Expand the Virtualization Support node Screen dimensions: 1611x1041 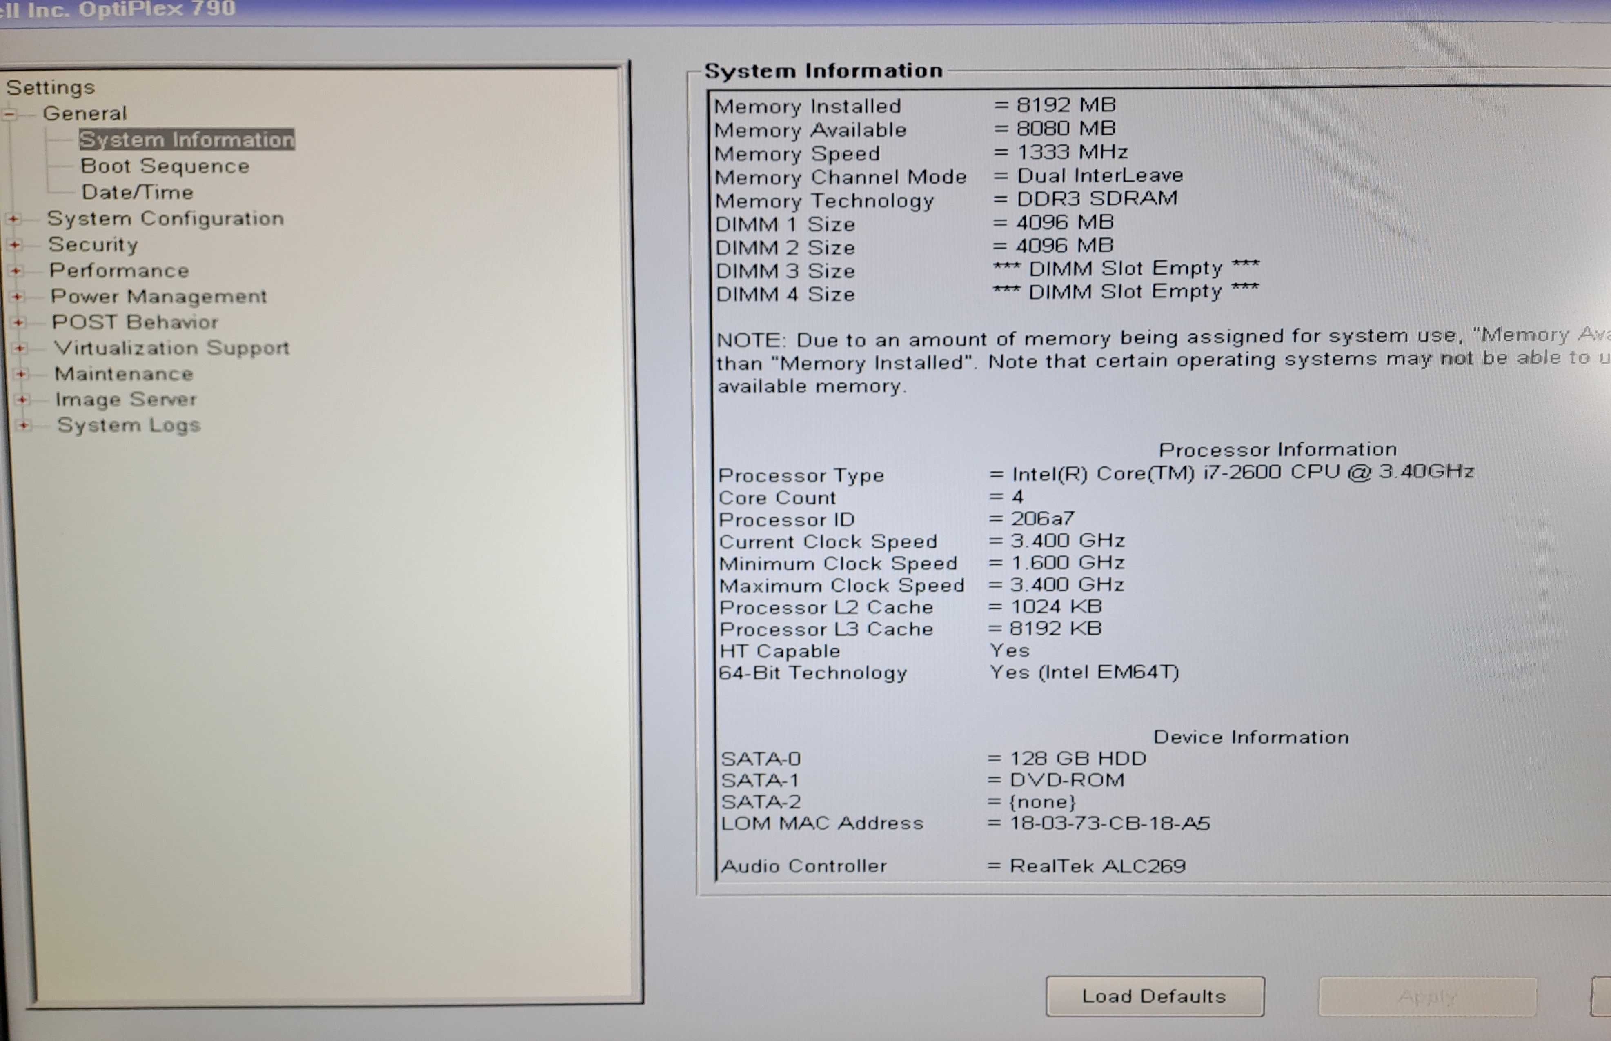(20, 348)
